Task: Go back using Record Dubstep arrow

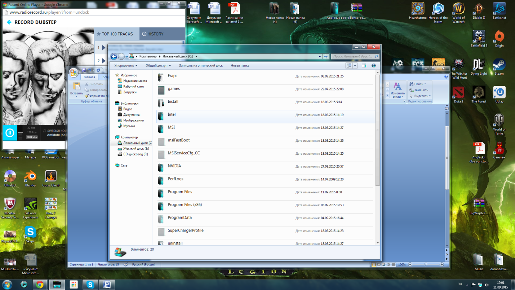Action: [x=9, y=22]
